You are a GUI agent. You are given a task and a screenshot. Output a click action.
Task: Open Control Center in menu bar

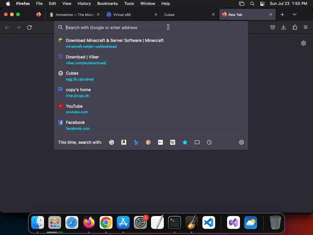[x=262, y=4]
